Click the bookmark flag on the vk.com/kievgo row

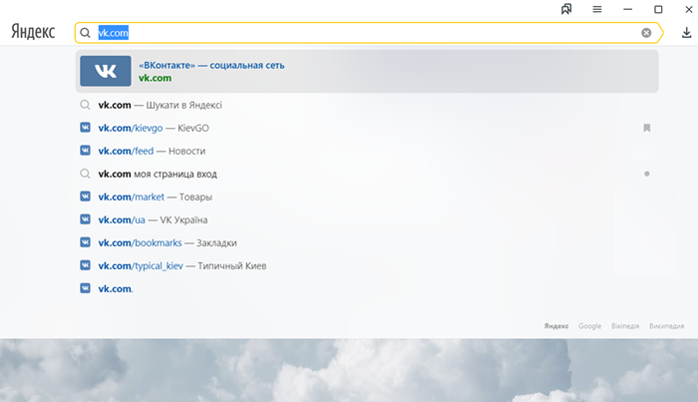[x=647, y=128]
